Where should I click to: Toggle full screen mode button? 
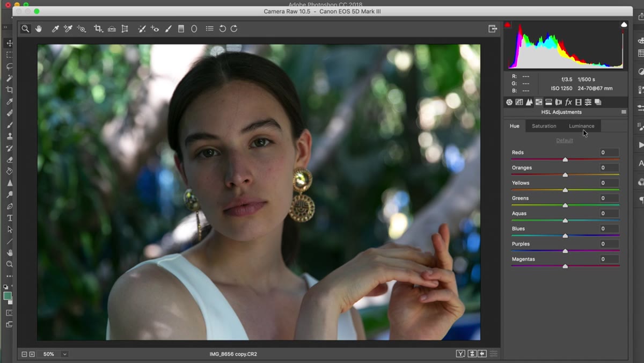click(493, 28)
